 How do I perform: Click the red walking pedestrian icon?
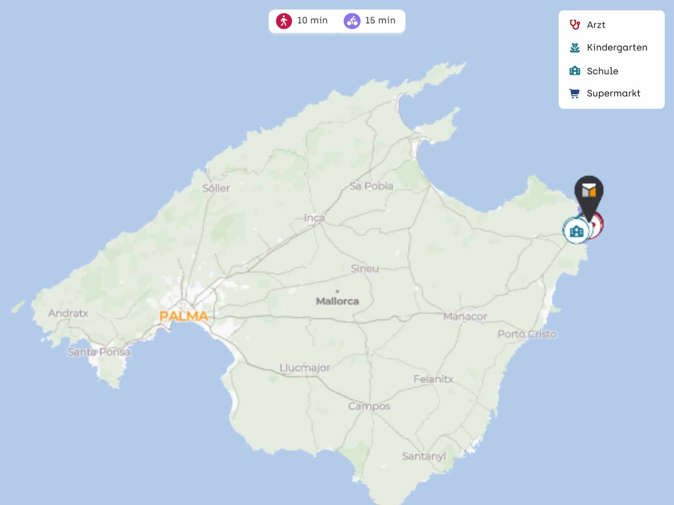pyautogui.click(x=284, y=21)
